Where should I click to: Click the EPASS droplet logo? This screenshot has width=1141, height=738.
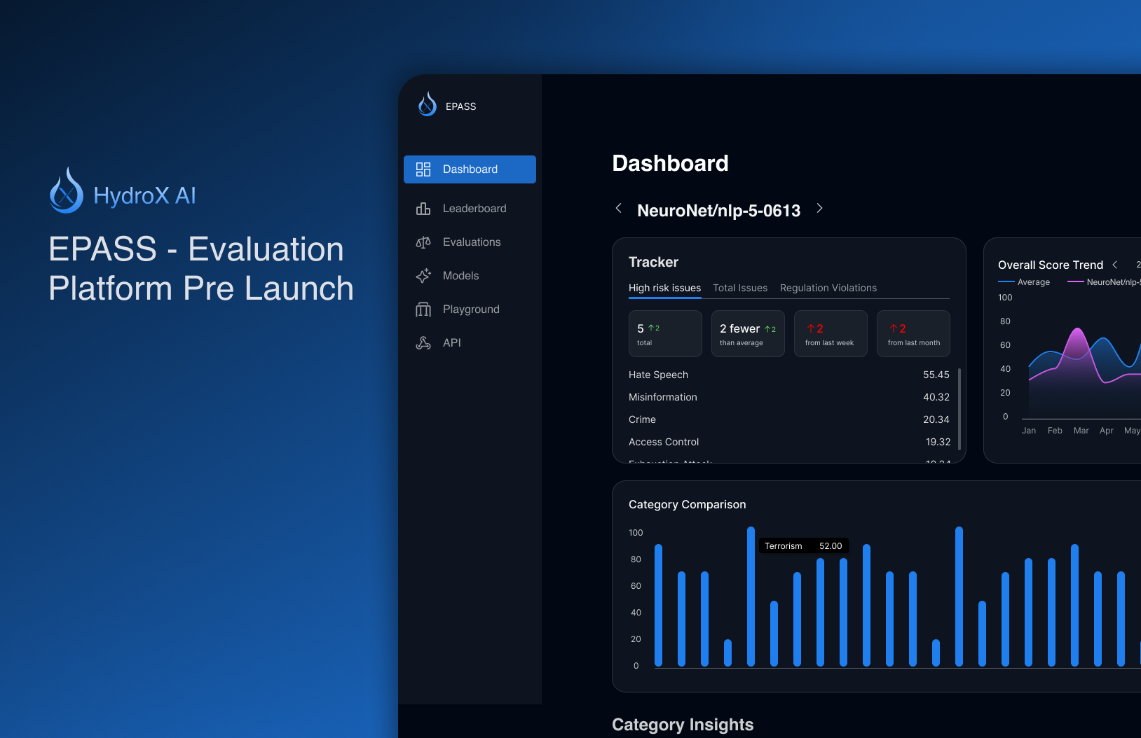point(427,104)
